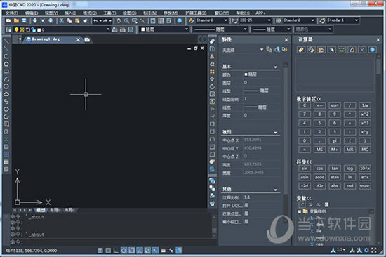The width and height of the screenshot is (386, 257).
Task: Switch to the 布局1 layout tab
Action: (55, 210)
